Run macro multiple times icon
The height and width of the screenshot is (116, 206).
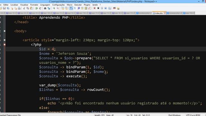click(106, 8)
